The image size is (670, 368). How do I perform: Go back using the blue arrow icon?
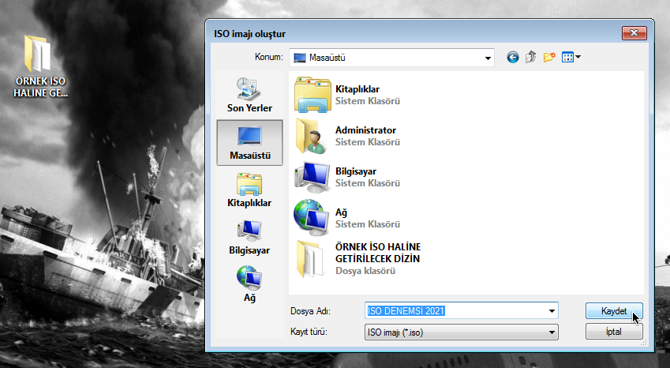[513, 58]
